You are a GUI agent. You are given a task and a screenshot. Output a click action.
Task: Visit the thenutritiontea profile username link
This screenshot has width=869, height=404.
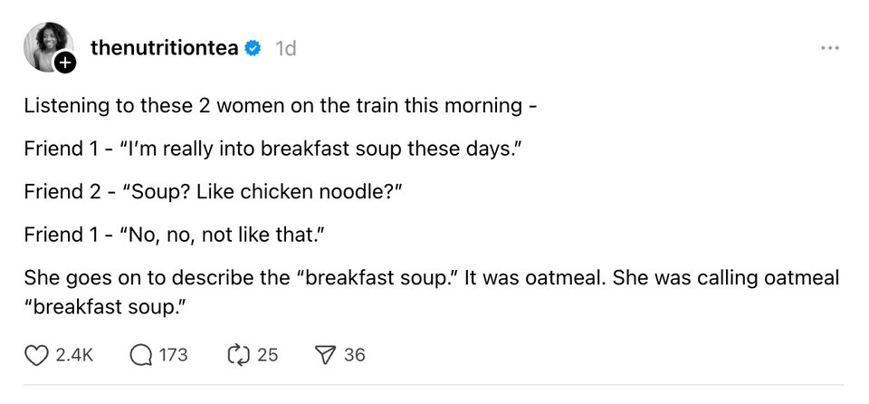tap(164, 49)
